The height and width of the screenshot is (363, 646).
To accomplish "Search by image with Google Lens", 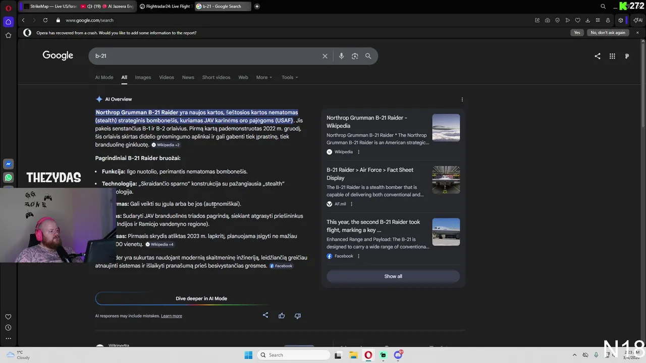I will (355, 56).
